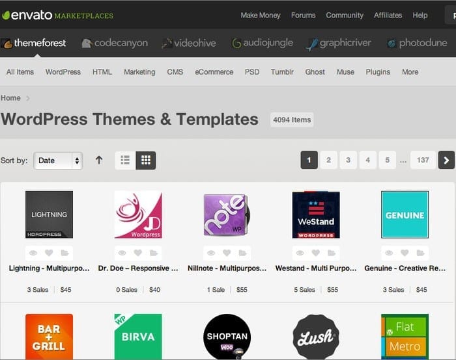
Task: Select the Ghost category
Action: pyautogui.click(x=315, y=72)
